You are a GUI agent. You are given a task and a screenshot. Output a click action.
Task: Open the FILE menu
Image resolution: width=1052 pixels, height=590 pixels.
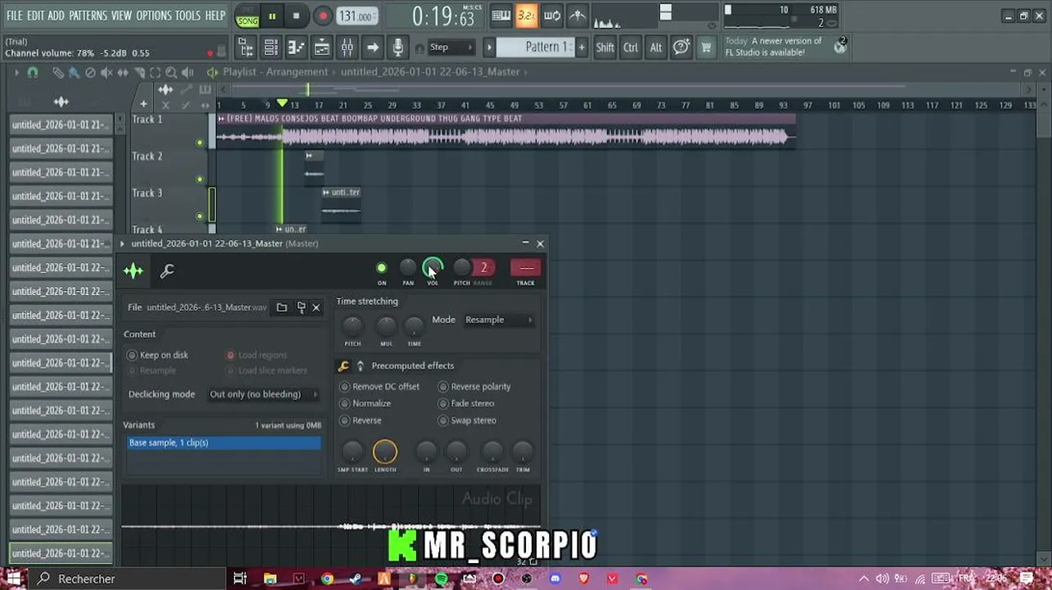(x=15, y=16)
